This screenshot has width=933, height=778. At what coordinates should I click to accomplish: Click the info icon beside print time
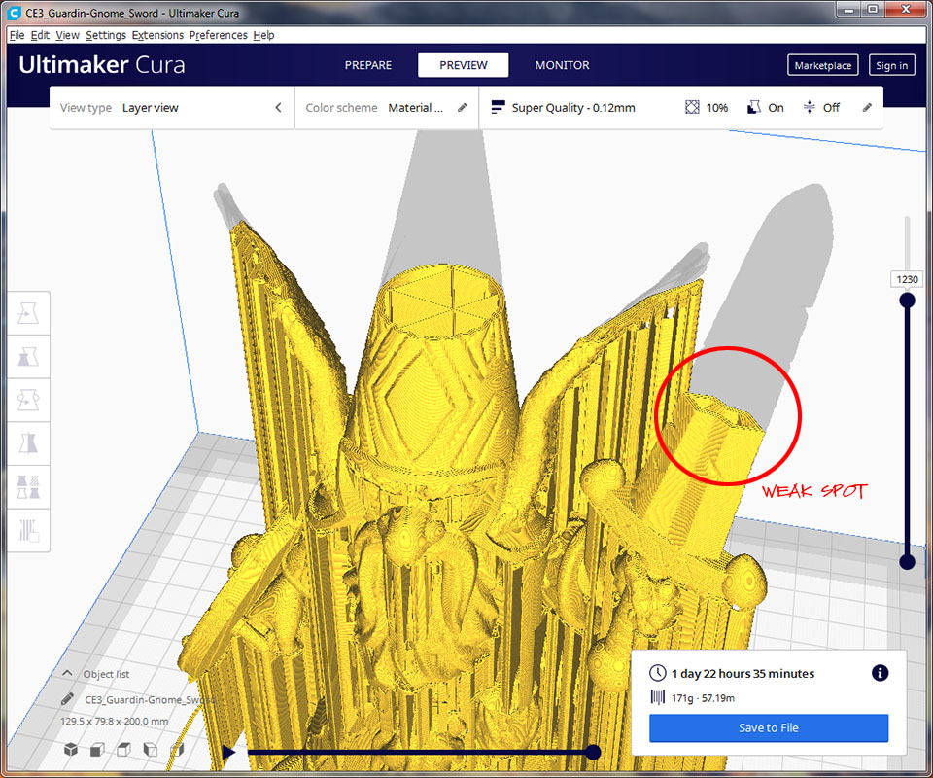point(880,673)
